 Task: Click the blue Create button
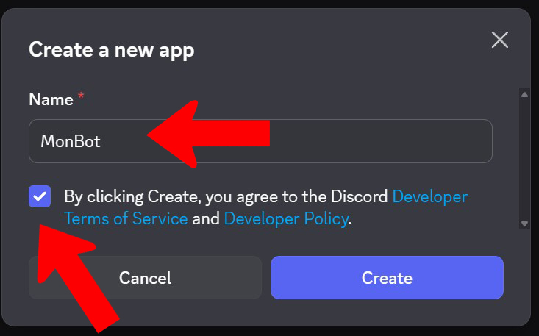[387, 278]
